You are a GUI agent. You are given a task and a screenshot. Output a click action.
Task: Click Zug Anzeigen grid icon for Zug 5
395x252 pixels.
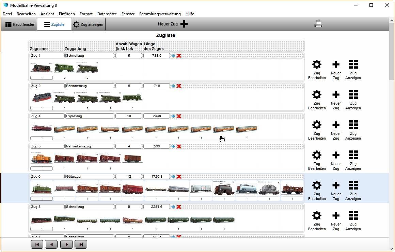click(x=353, y=155)
